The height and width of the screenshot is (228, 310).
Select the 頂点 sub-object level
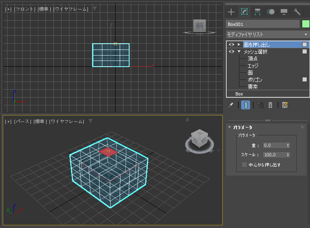(253, 59)
